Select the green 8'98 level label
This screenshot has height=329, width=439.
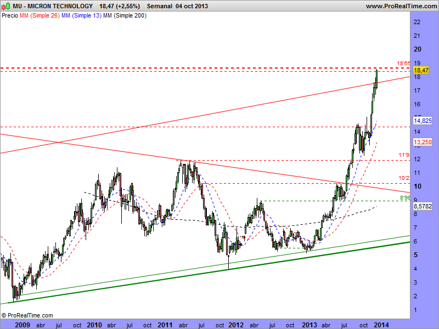(405, 198)
